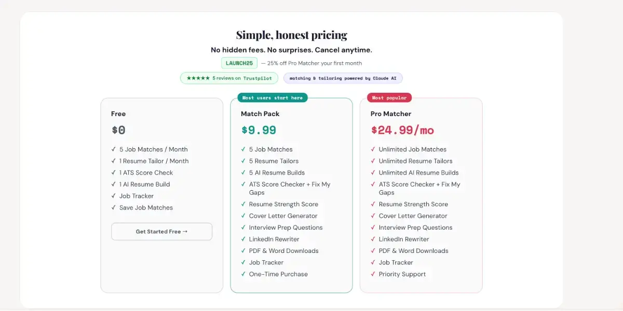
Task: Click the "powered by Claude AI" badge
Action: pyautogui.click(x=343, y=78)
